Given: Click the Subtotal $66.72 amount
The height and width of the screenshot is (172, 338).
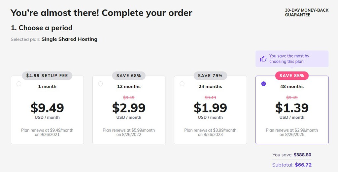Looking at the screenshot, I should coord(303,165).
